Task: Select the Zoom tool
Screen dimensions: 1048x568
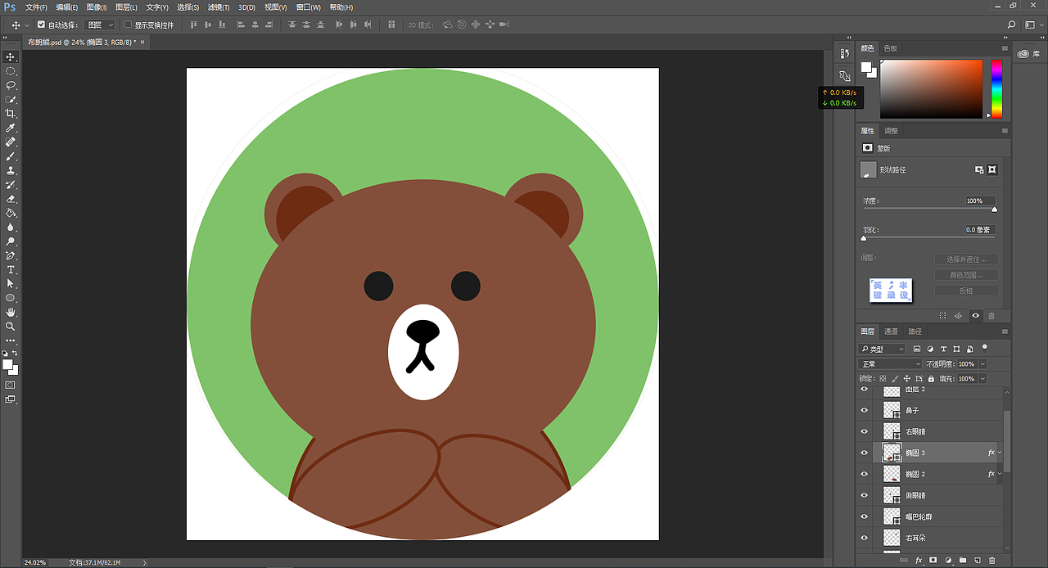Action: [11, 326]
